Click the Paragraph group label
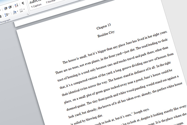 [5, 21]
